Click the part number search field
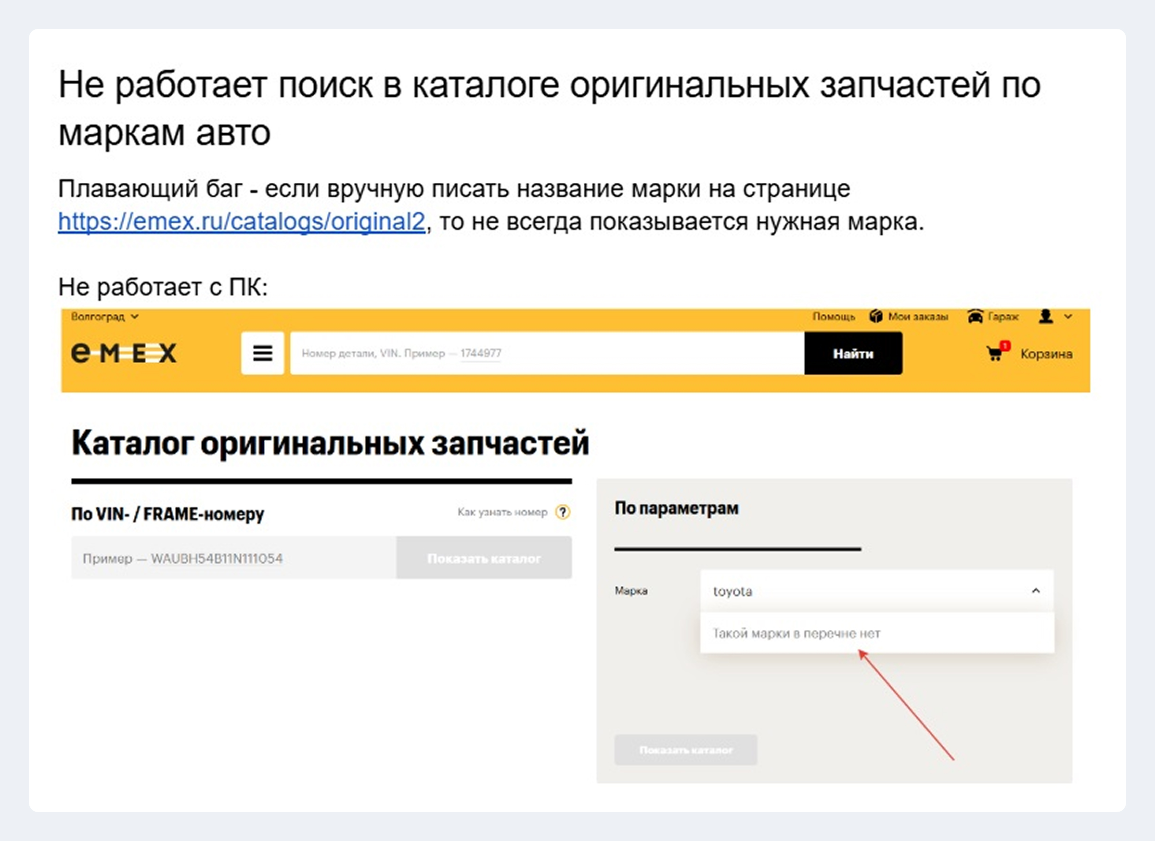The image size is (1155, 841). click(x=548, y=353)
